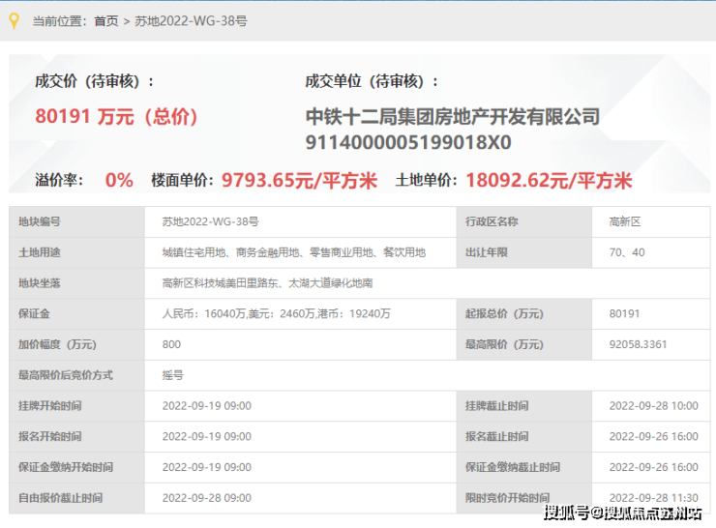
Task: Select the 土地用途 land use value cell
Action: click(293, 252)
